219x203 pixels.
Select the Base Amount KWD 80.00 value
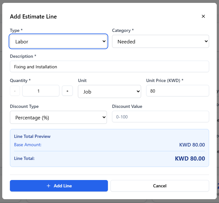(192, 145)
